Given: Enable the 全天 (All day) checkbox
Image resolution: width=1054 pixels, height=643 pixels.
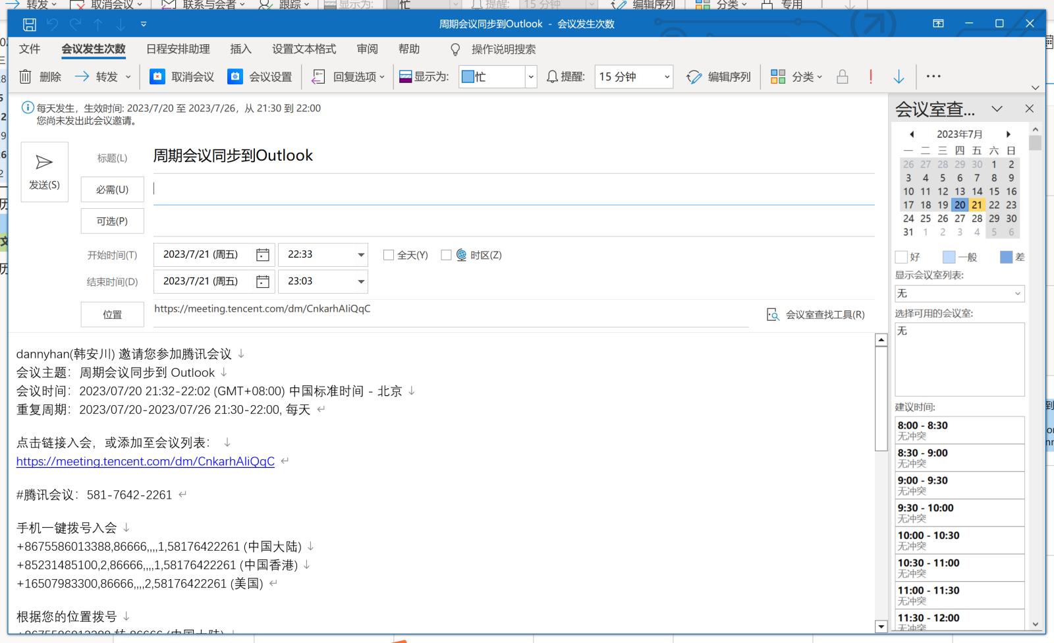Looking at the screenshot, I should (389, 255).
